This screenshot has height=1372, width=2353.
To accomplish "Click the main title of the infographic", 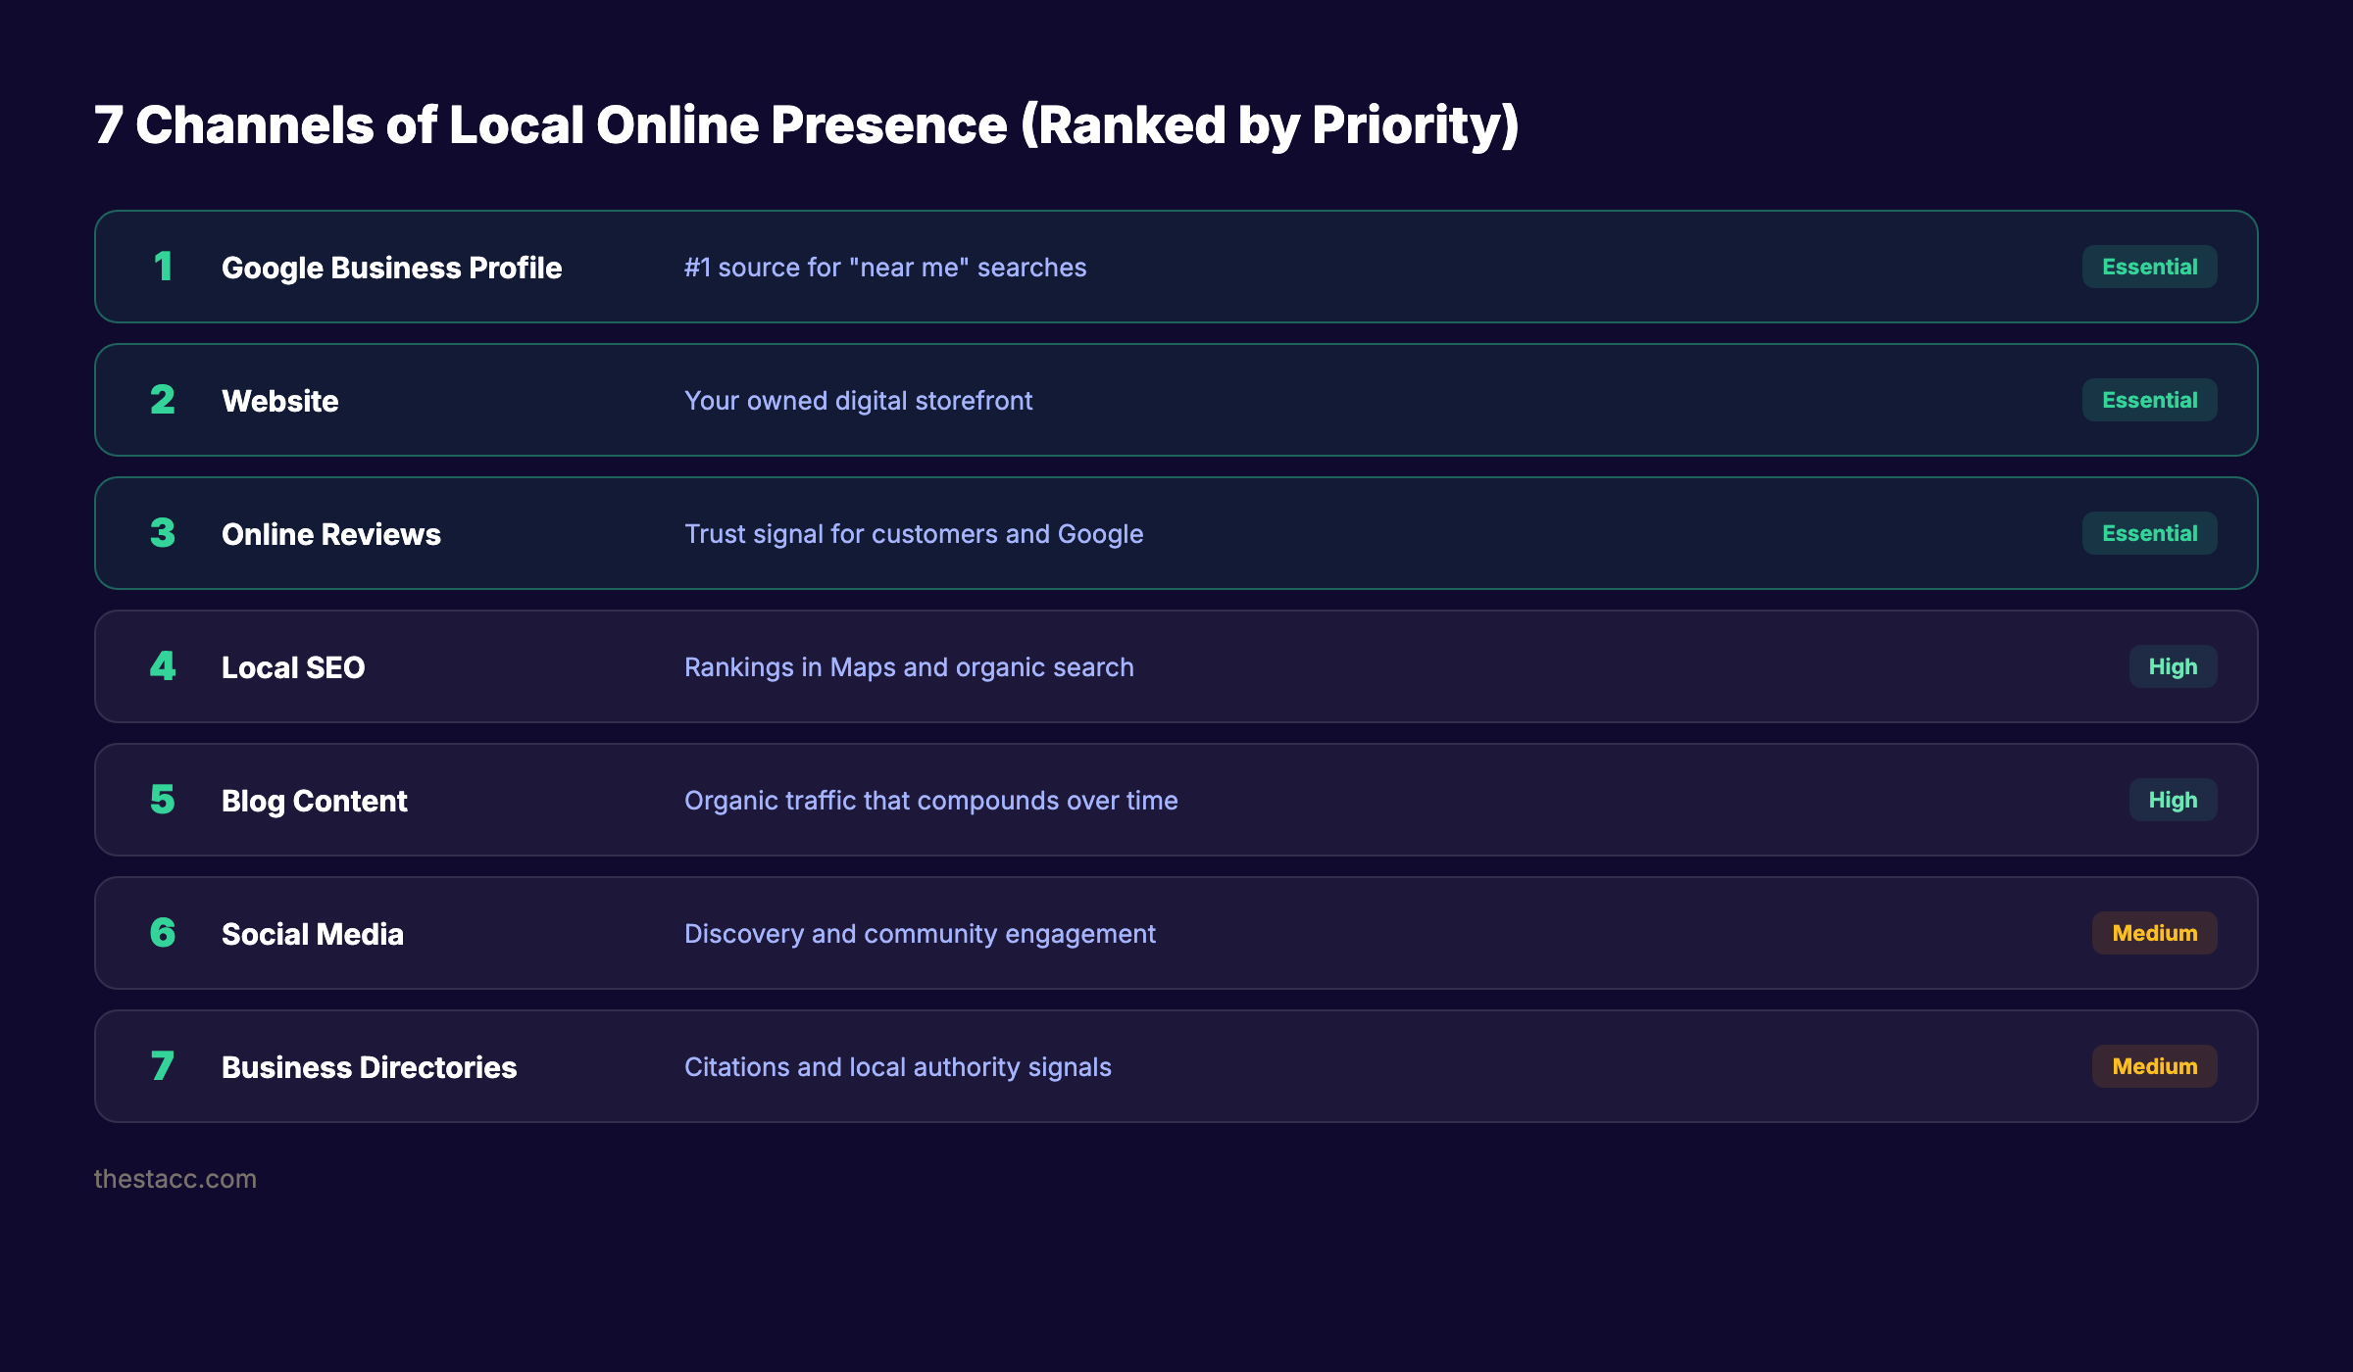I will (806, 123).
